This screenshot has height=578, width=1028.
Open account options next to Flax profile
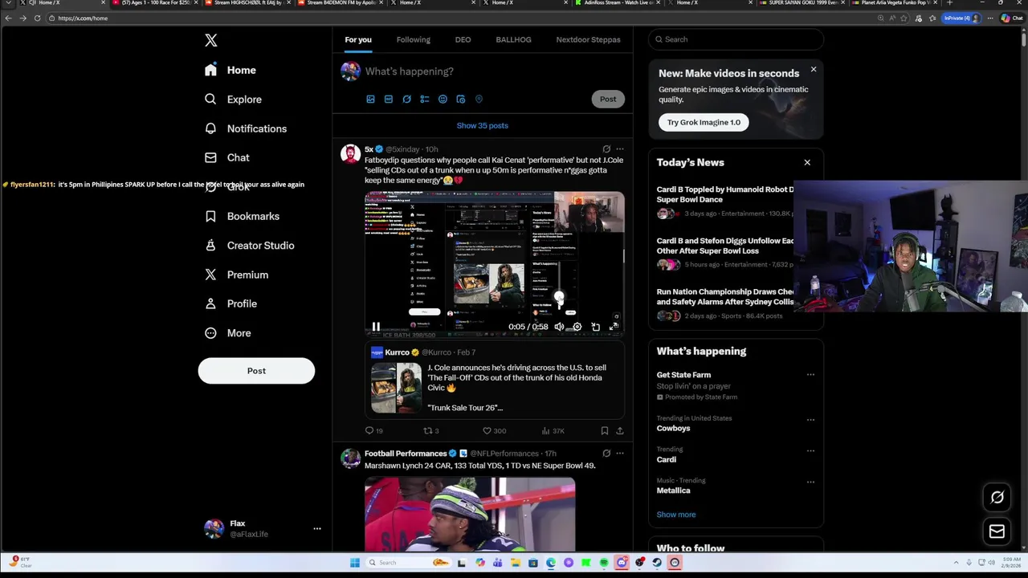click(x=317, y=528)
